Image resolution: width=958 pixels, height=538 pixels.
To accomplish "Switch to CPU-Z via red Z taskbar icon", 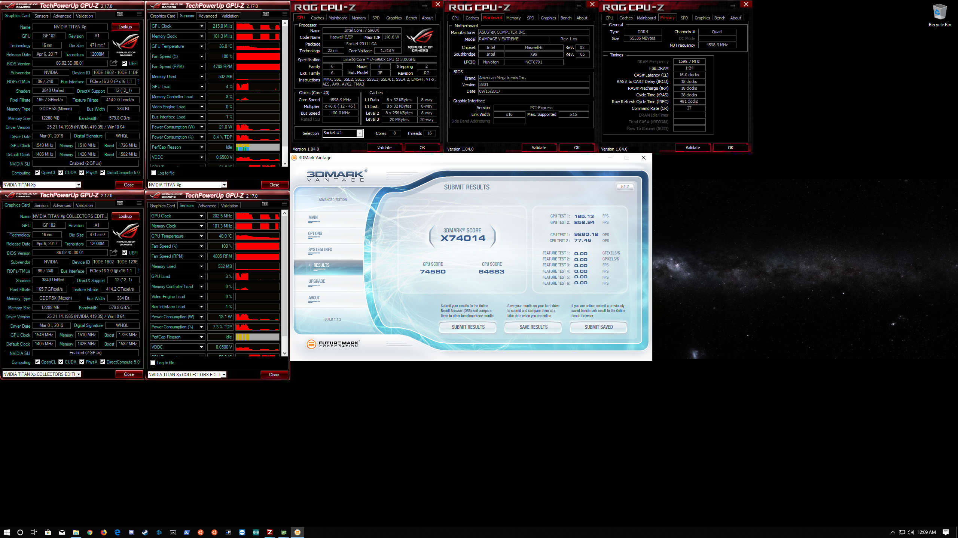I will point(269,532).
